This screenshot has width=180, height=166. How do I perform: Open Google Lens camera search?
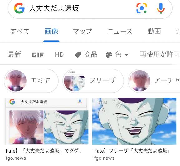[x=142, y=8]
